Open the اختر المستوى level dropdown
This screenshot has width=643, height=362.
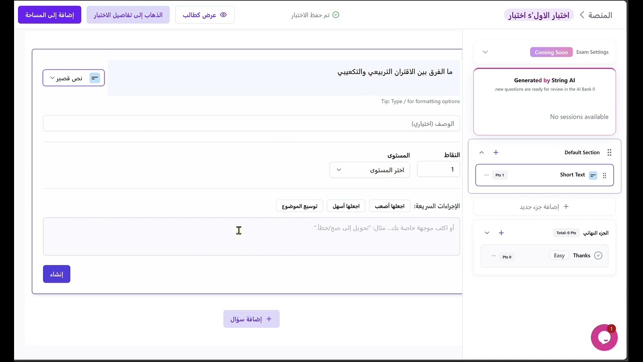[x=370, y=170]
